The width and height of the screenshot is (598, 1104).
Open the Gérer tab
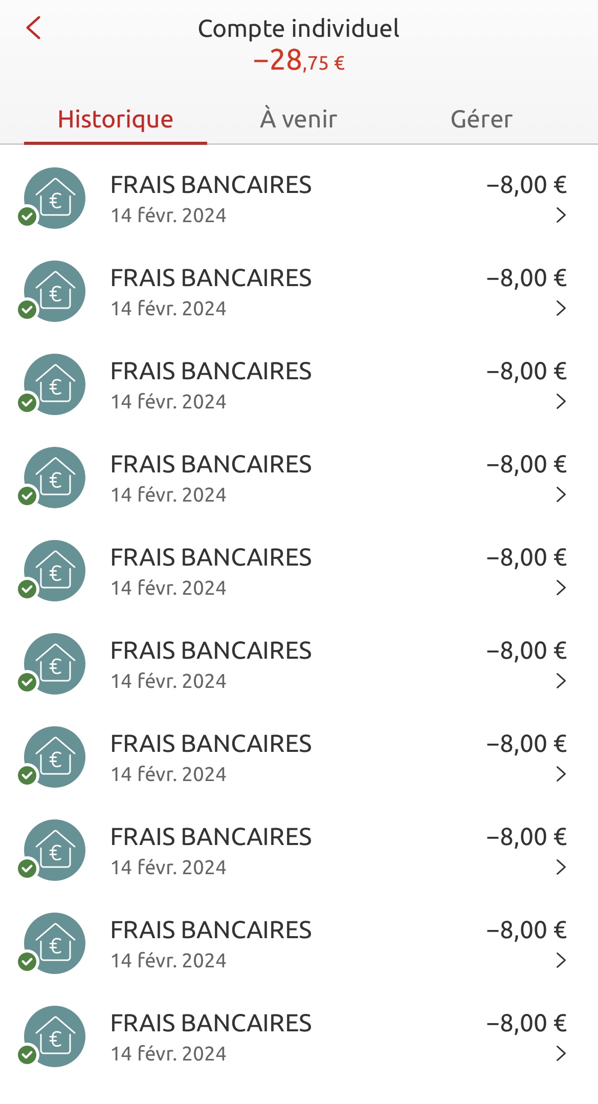click(481, 119)
